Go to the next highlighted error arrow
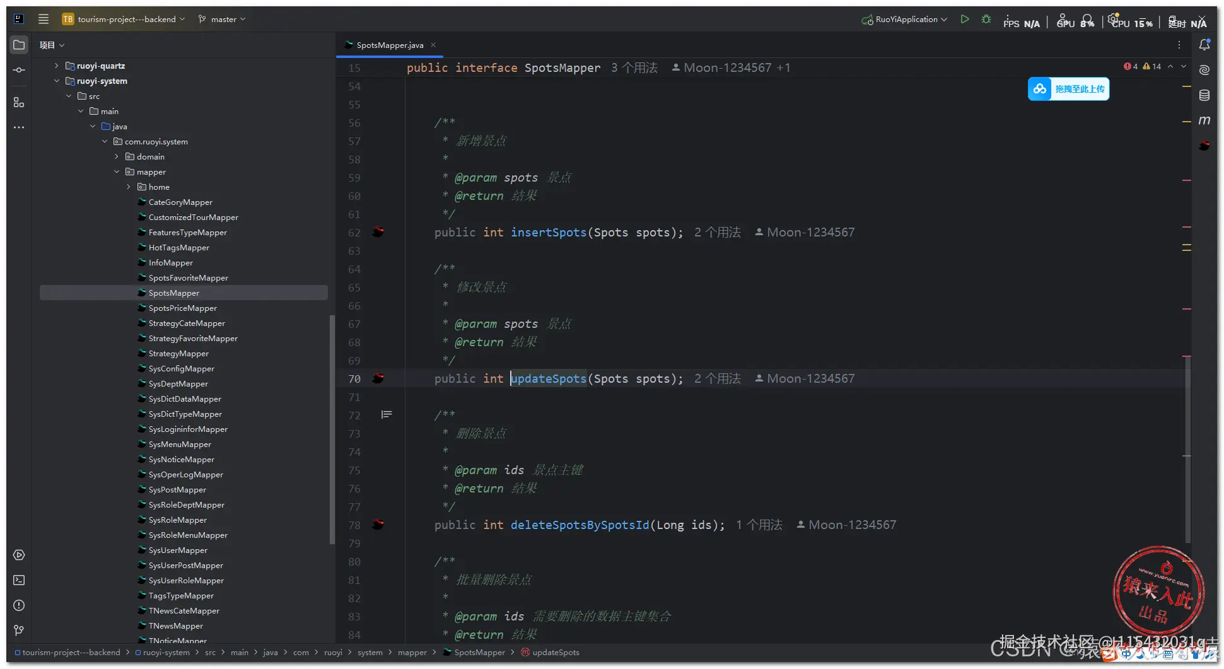Viewport: 1224px width, 669px height. coord(1184,66)
